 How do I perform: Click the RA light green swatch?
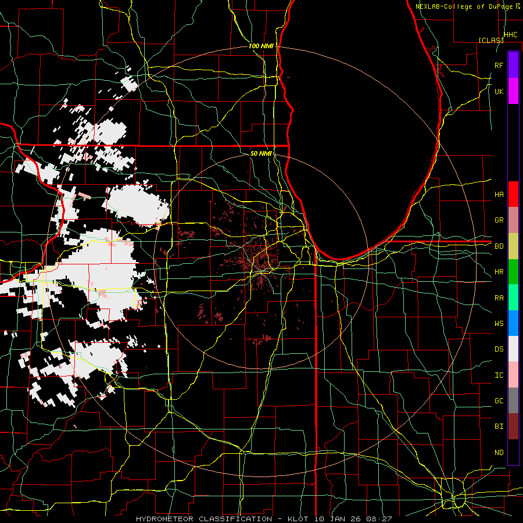[513, 298]
